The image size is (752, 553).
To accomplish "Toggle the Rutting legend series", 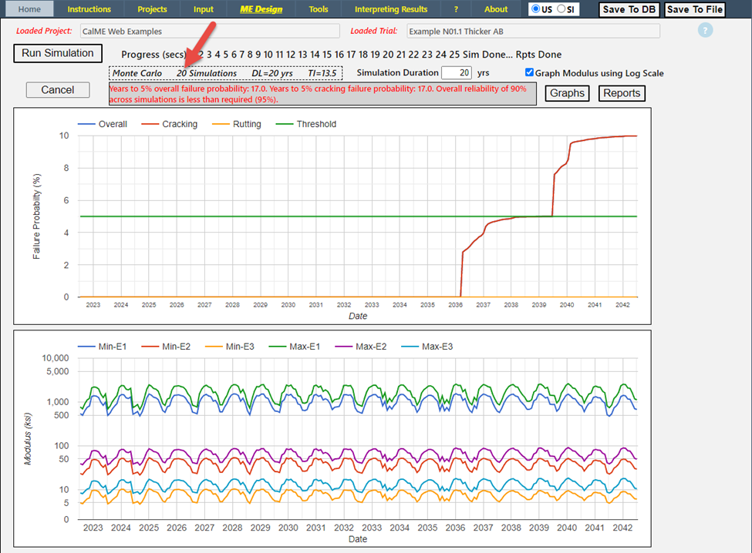I will [246, 124].
